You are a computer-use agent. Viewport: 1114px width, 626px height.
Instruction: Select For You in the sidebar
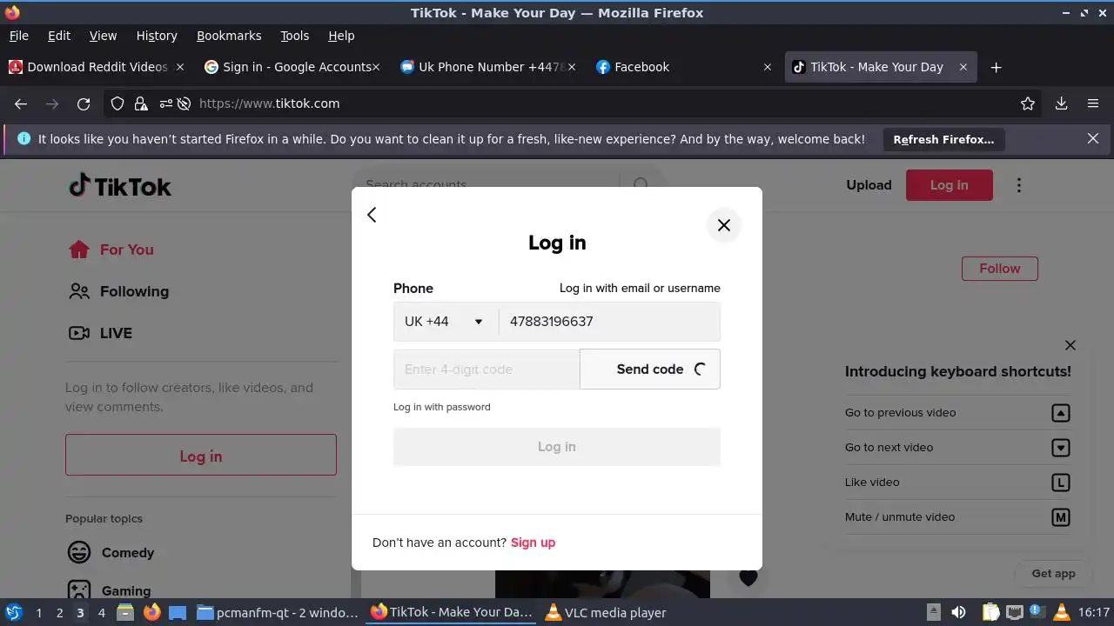(x=111, y=250)
